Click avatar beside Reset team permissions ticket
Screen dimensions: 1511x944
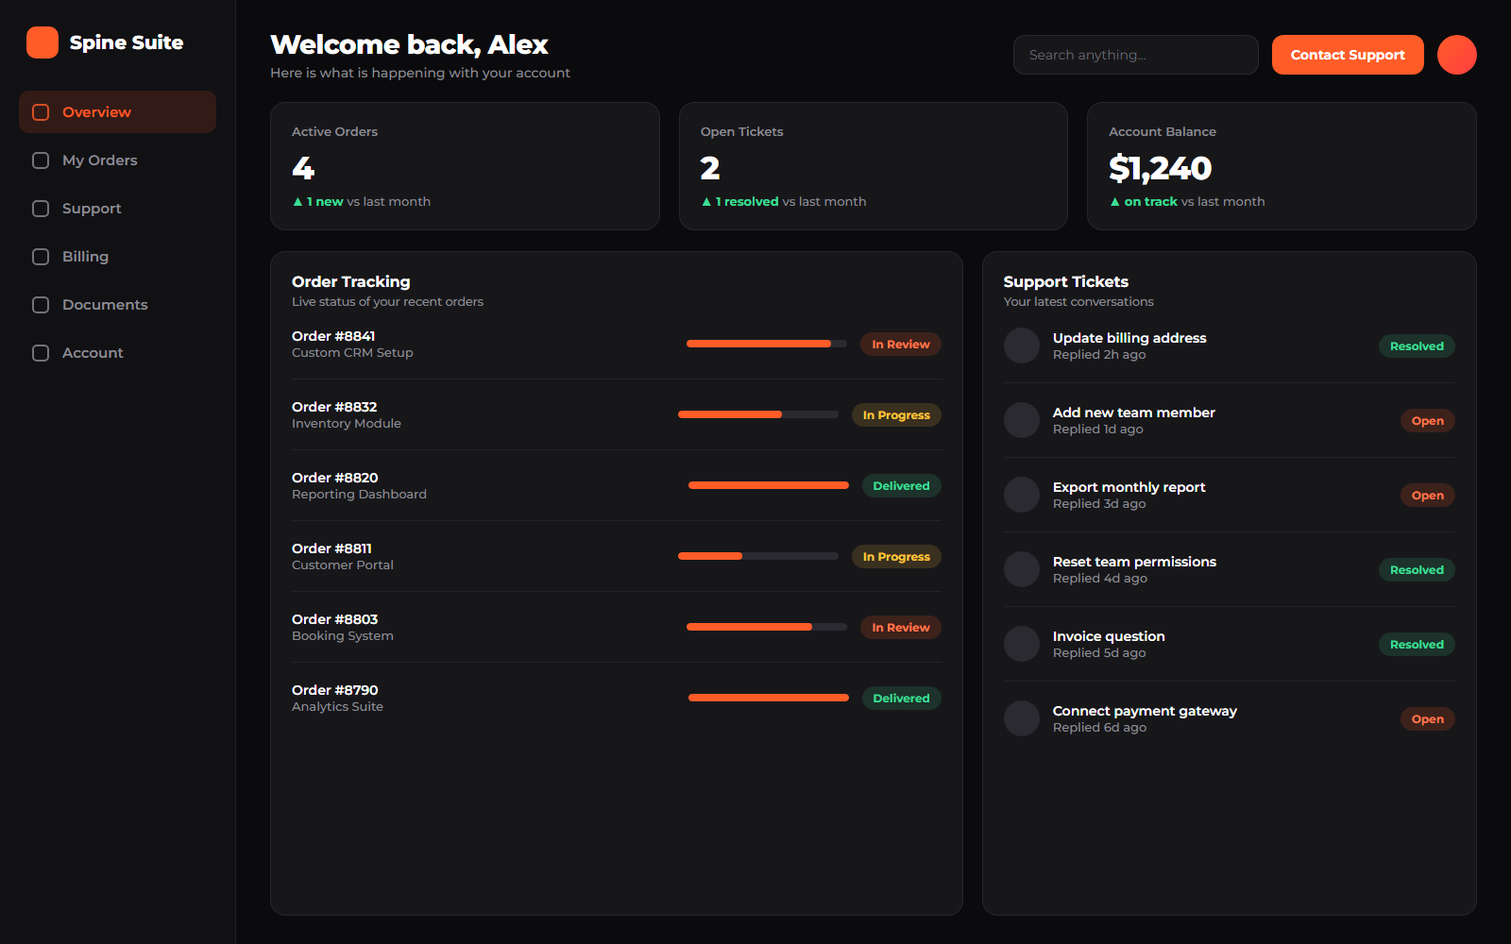1022,569
